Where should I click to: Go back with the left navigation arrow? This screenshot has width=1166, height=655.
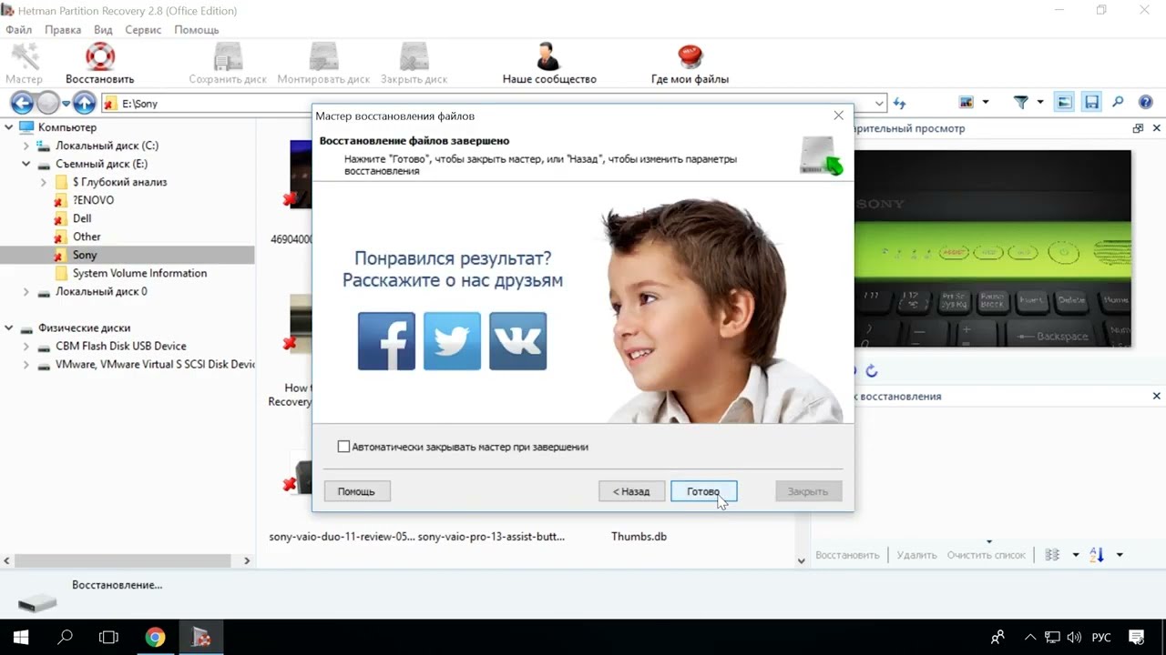pyautogui.click(x=22, y=103)
